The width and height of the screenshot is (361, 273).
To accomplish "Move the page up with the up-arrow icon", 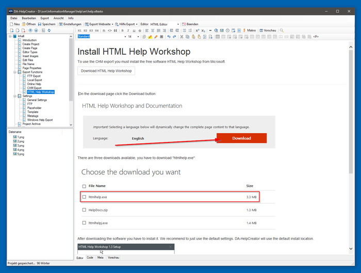I will (30, 30).
